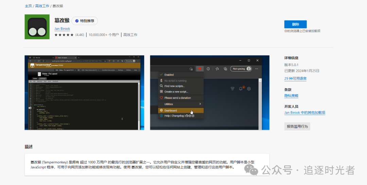Click the settings gear icon in screenshot
367x185 pixels.
pyautogui.click(x=249, y=89)
